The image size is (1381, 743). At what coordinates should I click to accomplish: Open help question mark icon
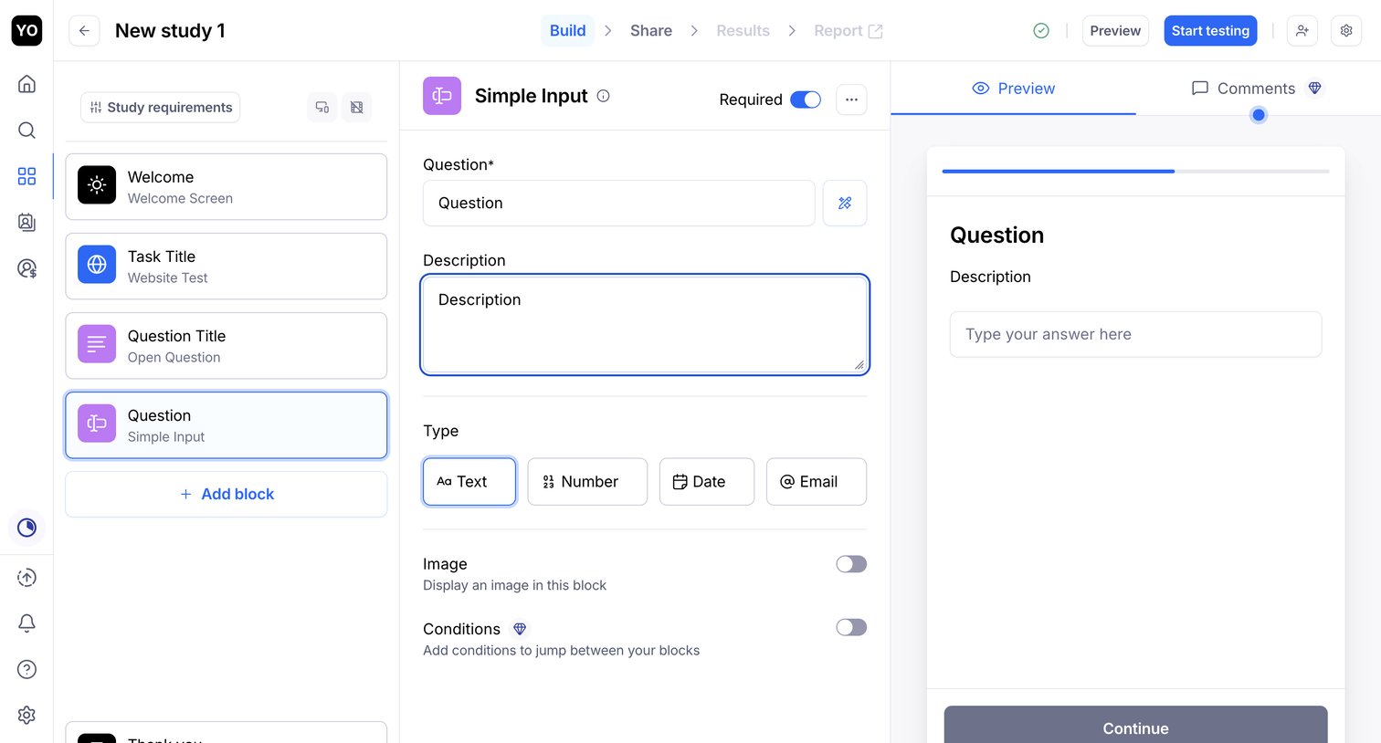[26, 669]
